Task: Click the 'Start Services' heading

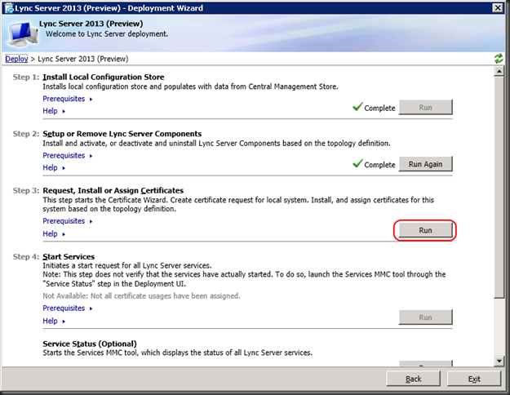Action: tap(69, 257)
